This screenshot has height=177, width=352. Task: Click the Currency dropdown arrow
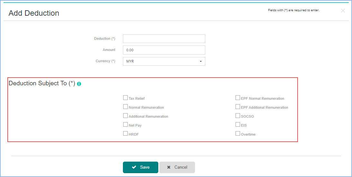201,61
